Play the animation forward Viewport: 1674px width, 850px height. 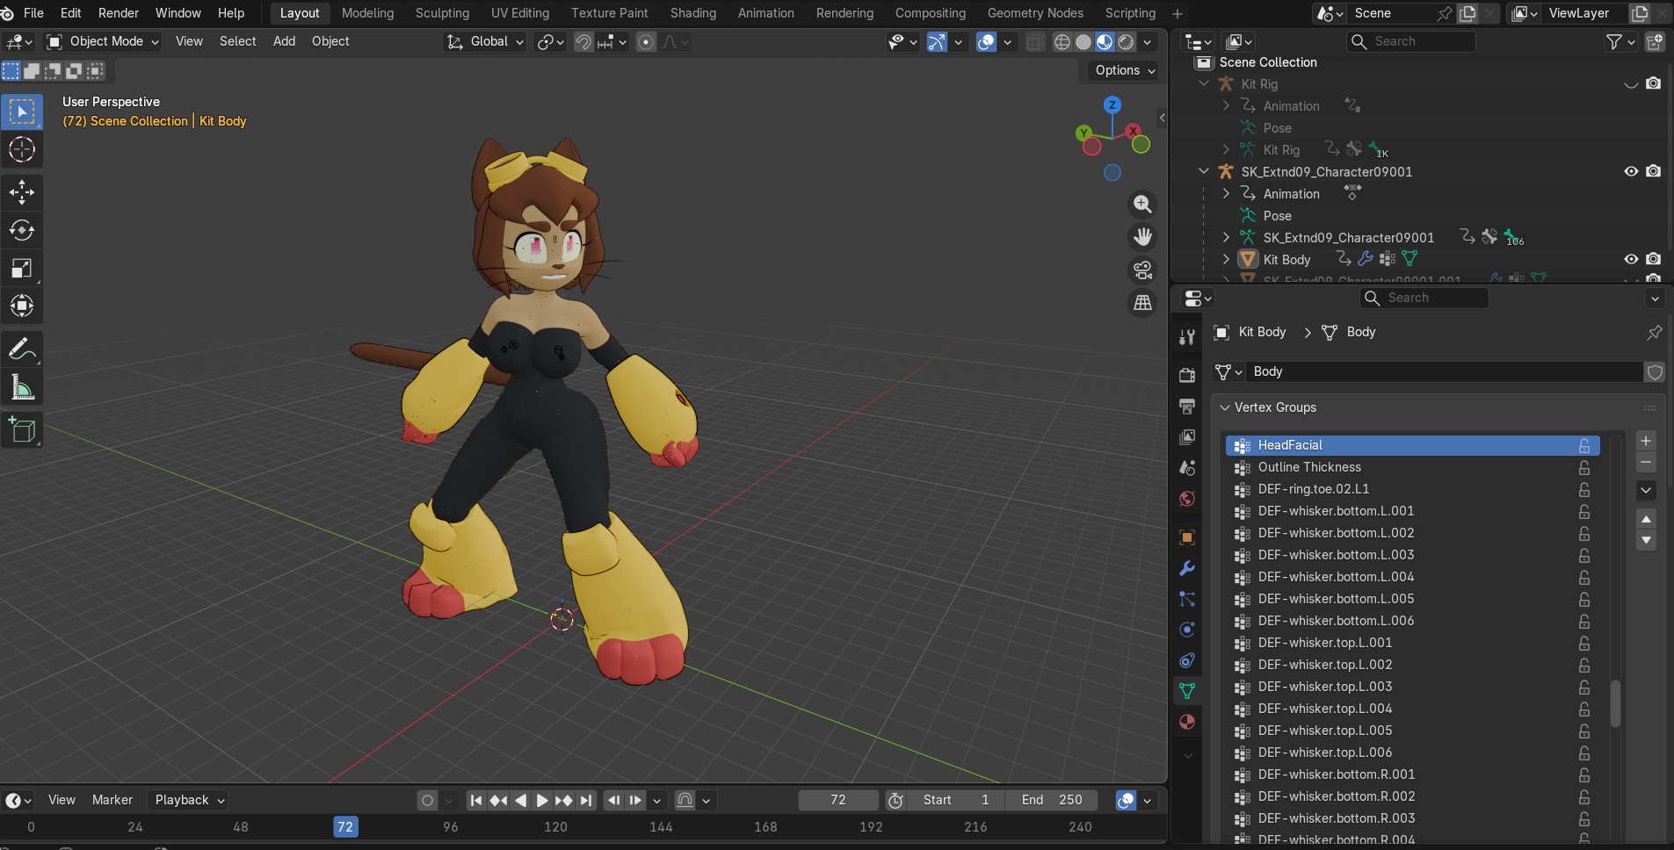[x=542, y=800]
